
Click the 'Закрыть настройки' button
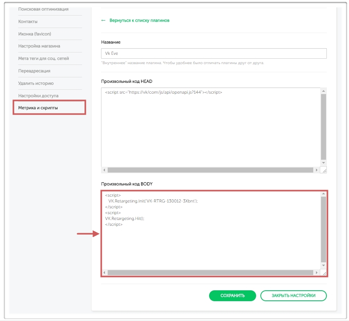point(293,296)
